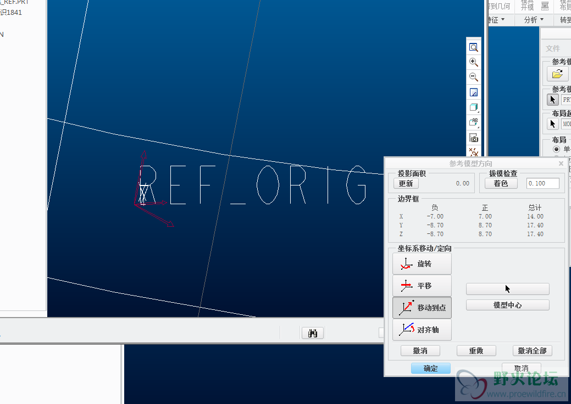Select the 对齐轴 align axis option
571x404 pixels.
coord(422,330)
